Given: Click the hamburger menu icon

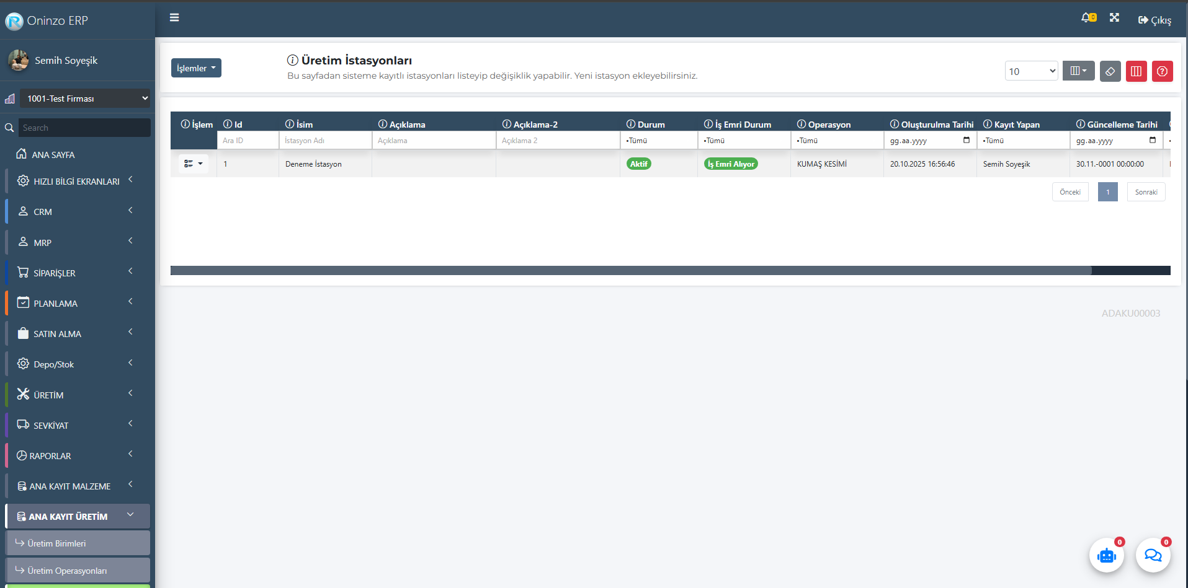Looking at the screenshot, I should (174, 18).
